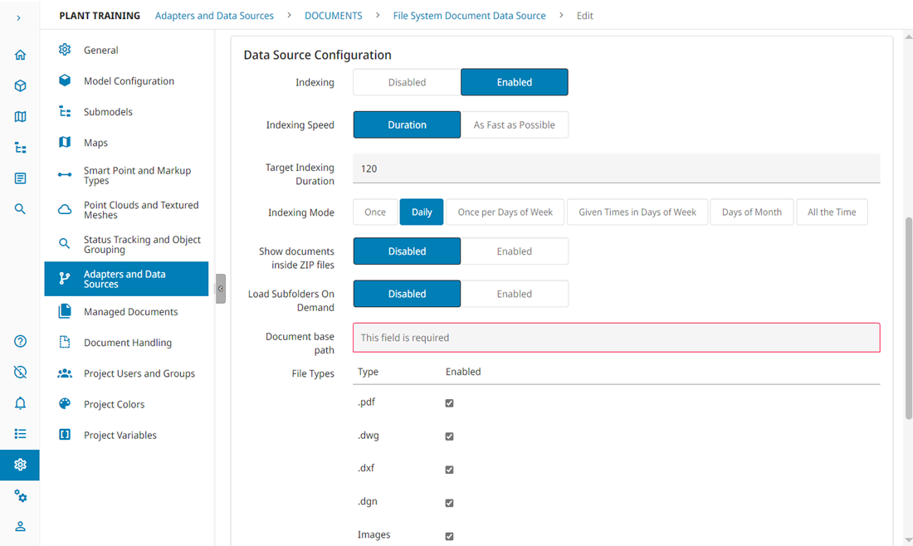Click the Project Users and Groups icon

coord(65,373)
